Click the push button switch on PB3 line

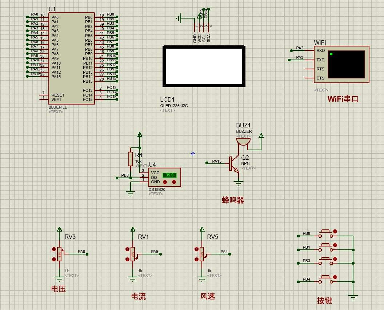pos(326,261)
